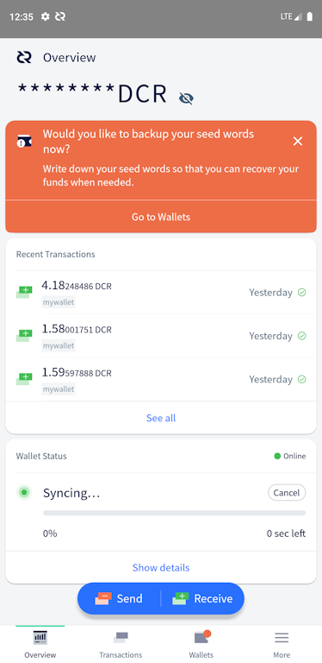Switch to the Transactions tab
Screen dimensions: 322x663
pyautogui.click(x=121, y=644)
